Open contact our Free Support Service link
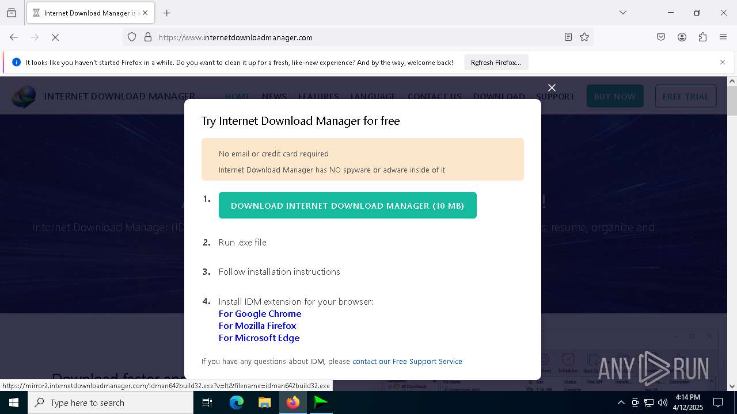This screenshot has height=414, width=737. [x=407, y=361]
